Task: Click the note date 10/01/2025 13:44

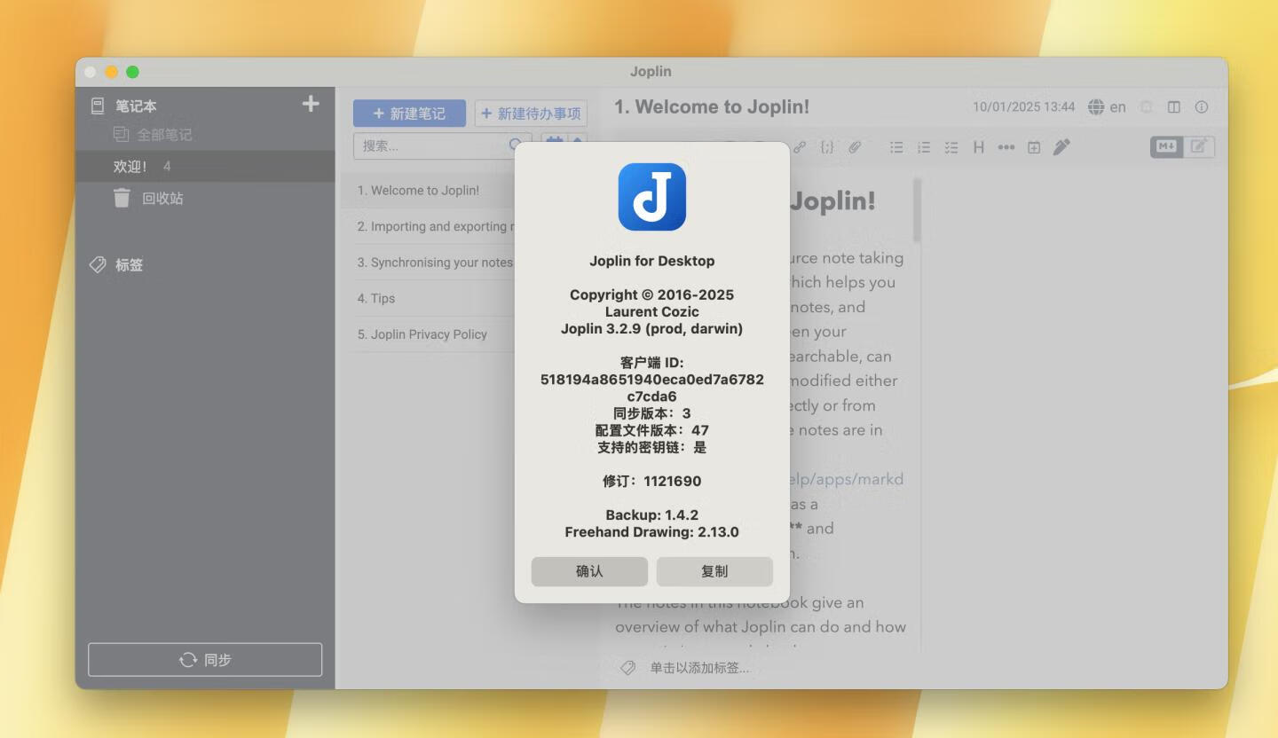Action: 1023,107
